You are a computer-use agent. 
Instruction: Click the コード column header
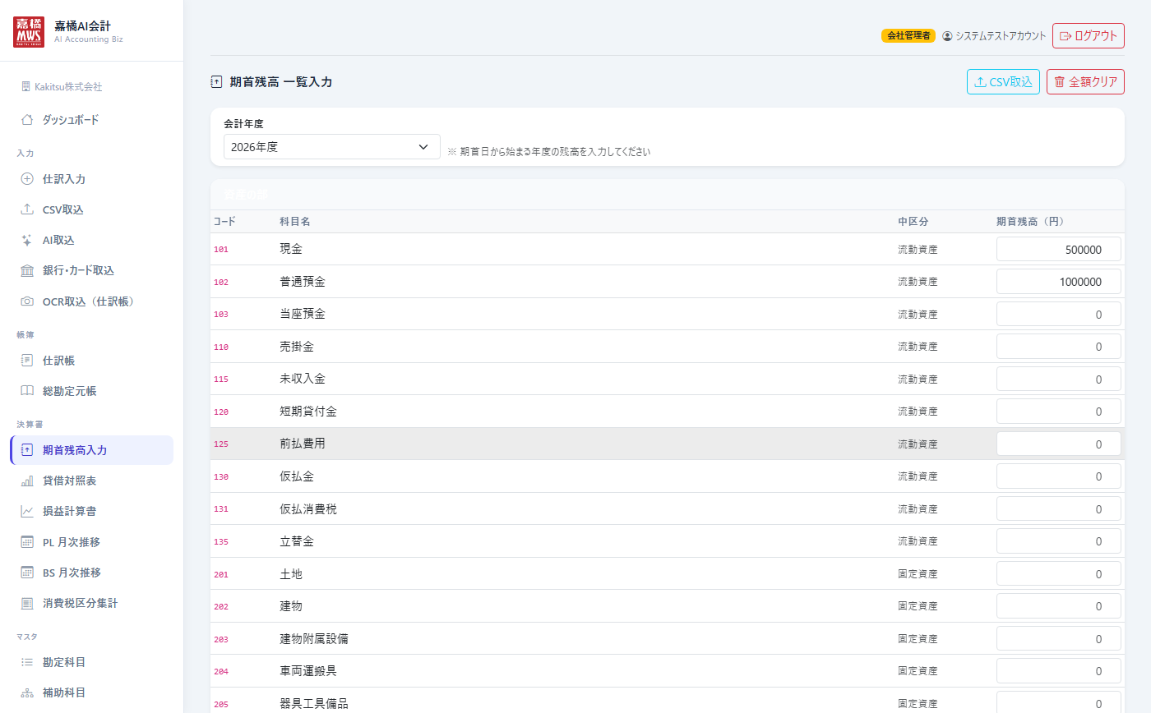[x=224, y=222]
